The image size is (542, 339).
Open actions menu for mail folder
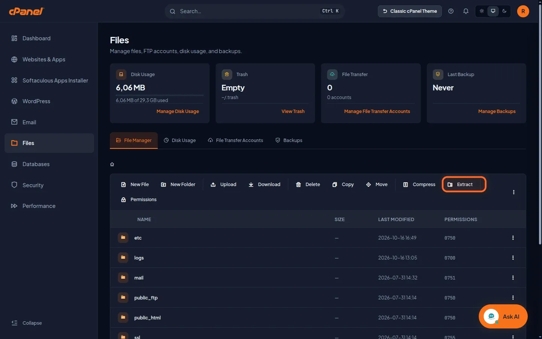click(513, 278)
